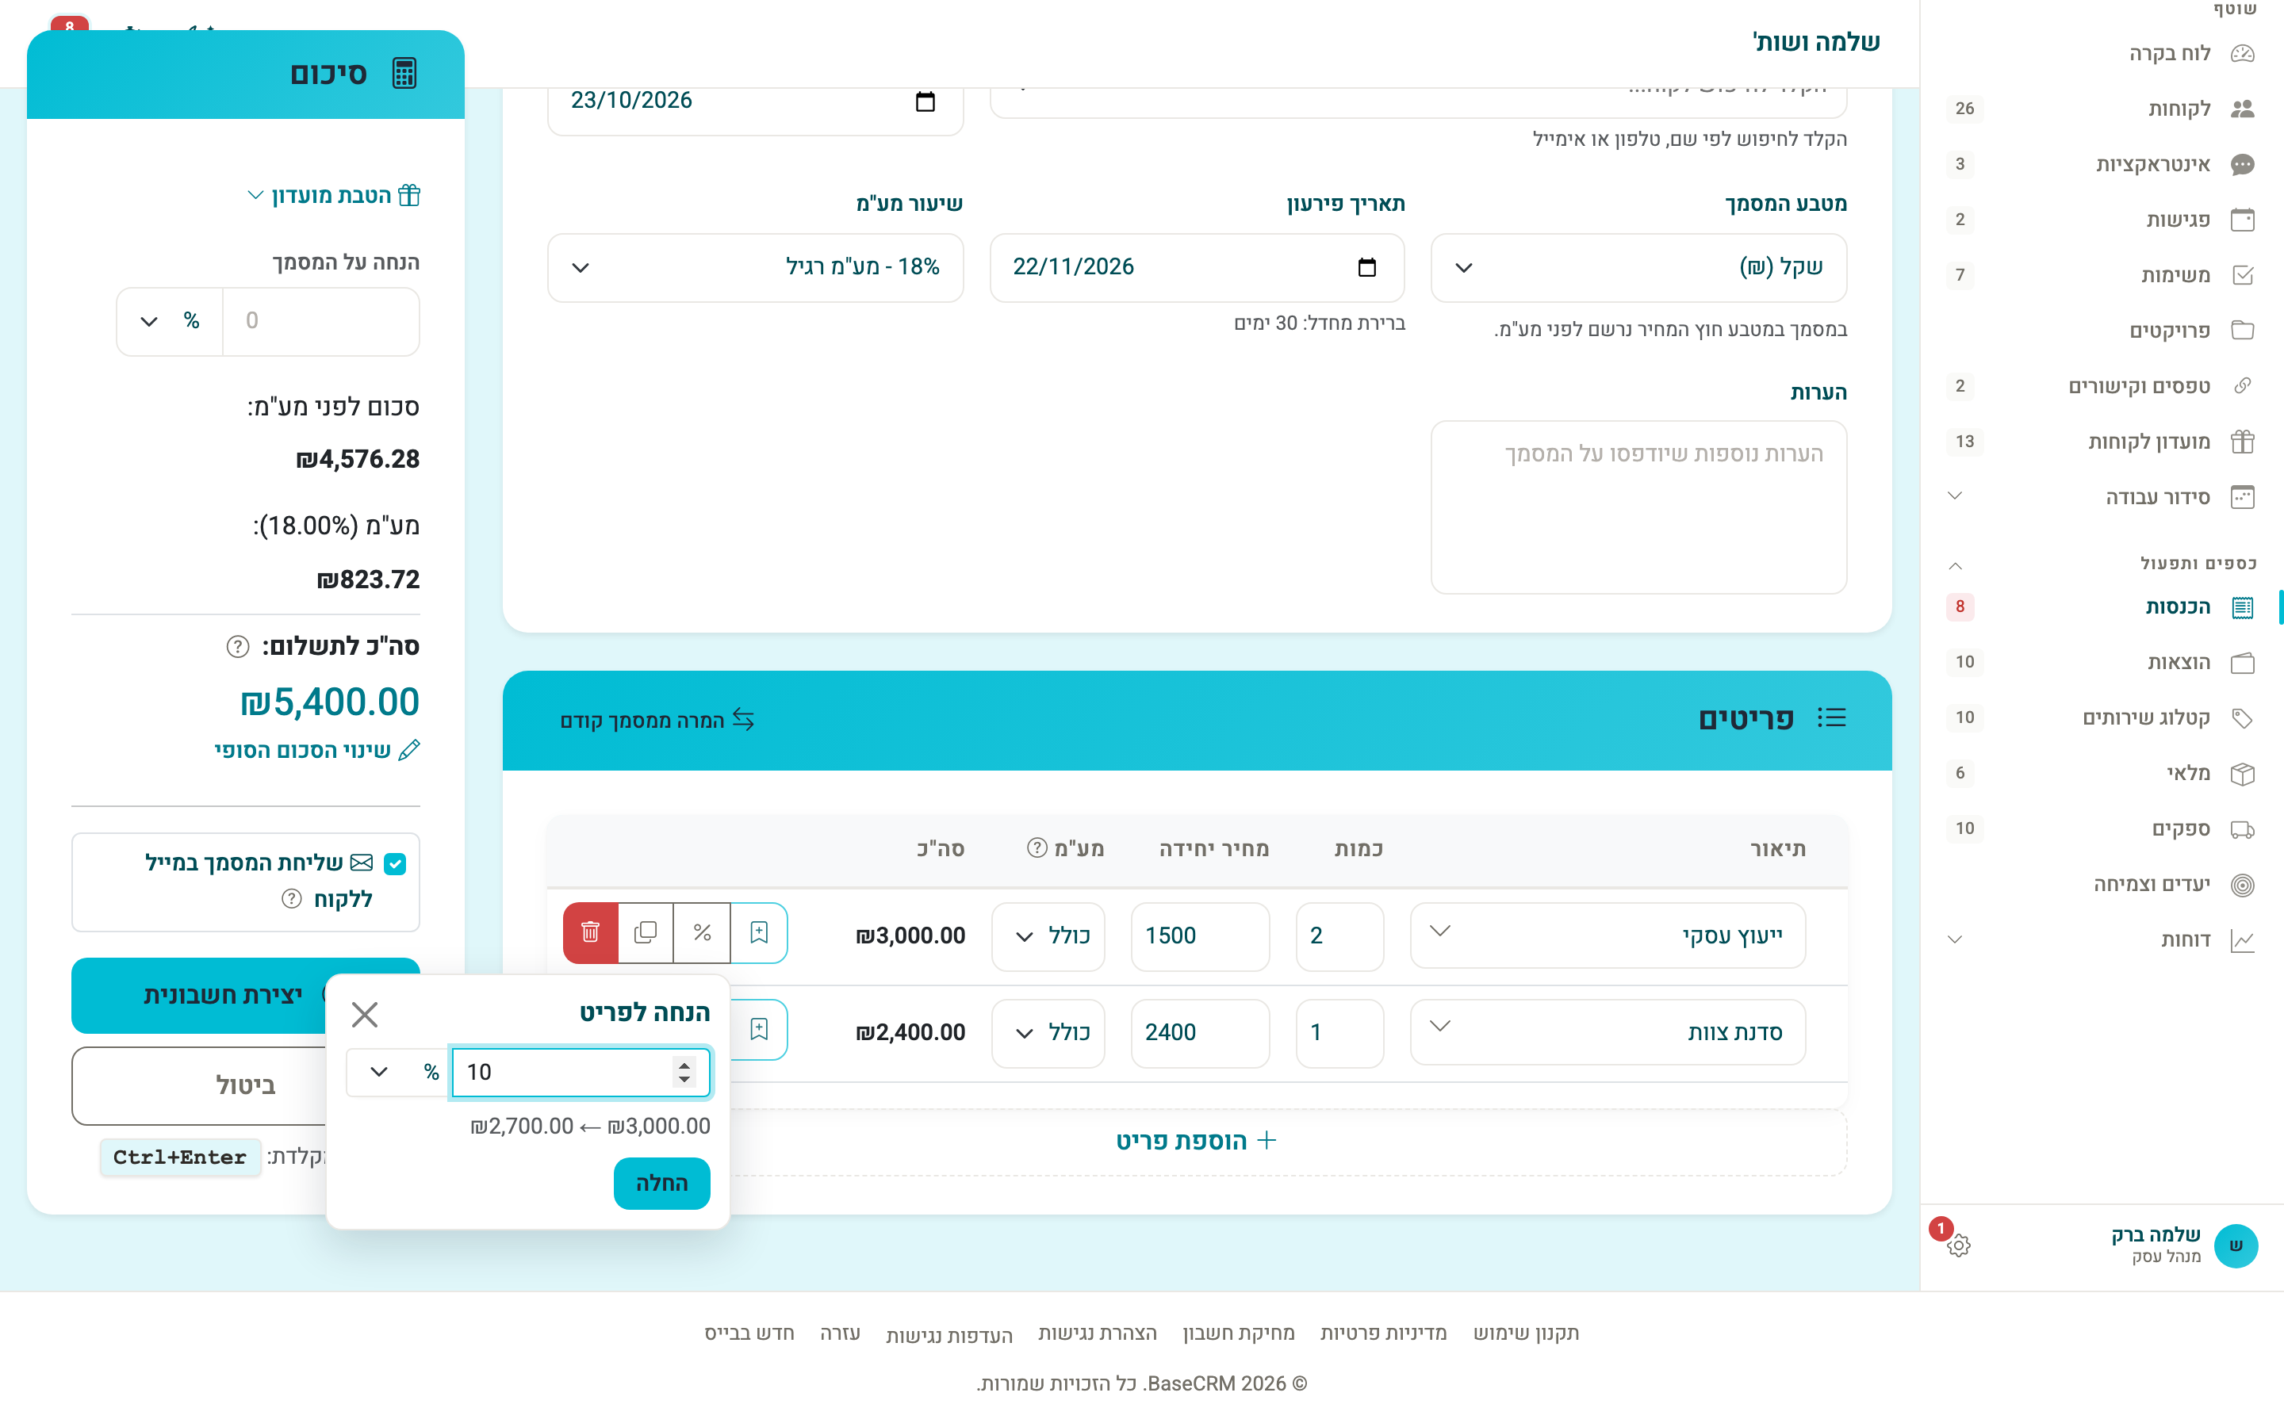Open לוח בקרה dashboard
Screen dimensions: 2284x1427
point(2101,53)
